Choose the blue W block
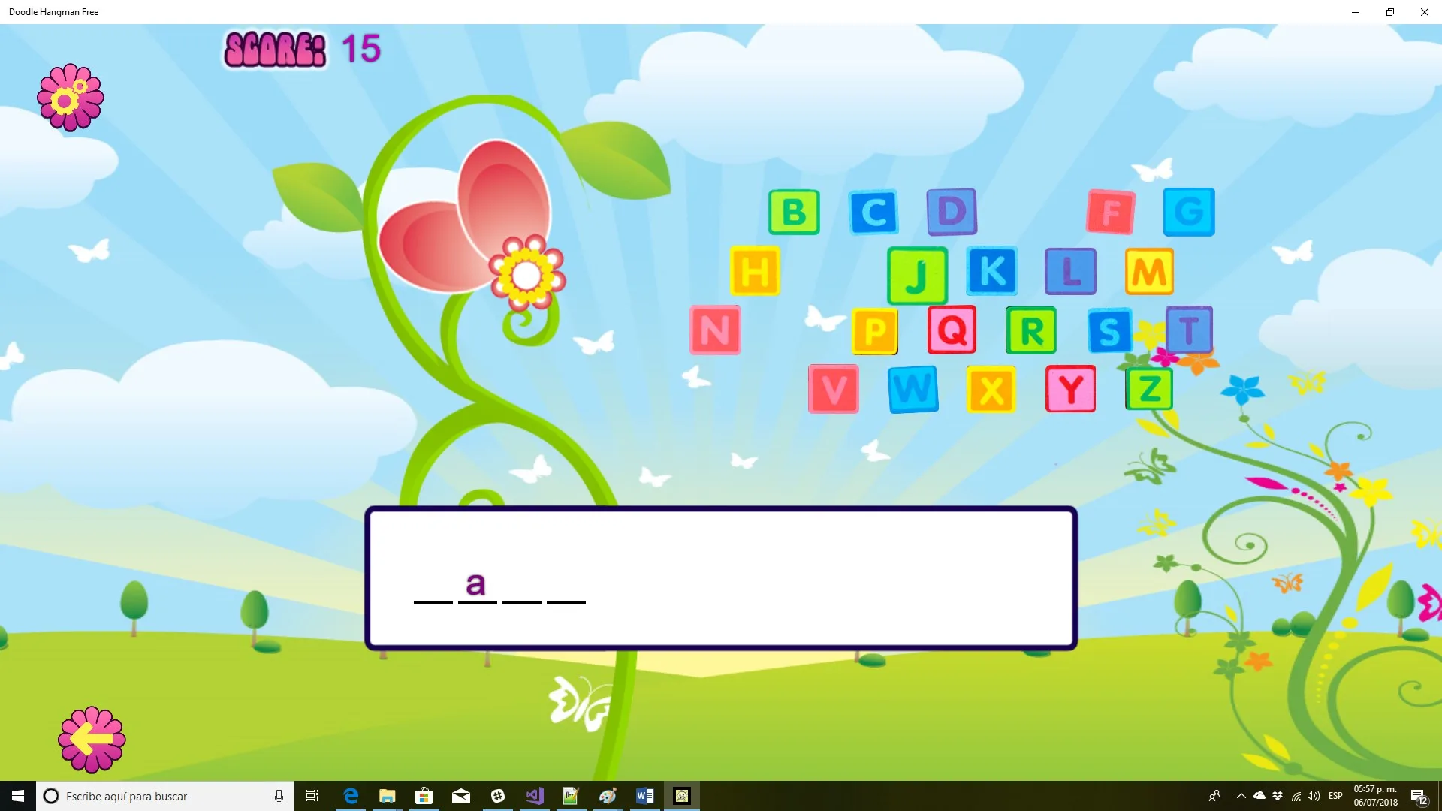 click(913, 389)
